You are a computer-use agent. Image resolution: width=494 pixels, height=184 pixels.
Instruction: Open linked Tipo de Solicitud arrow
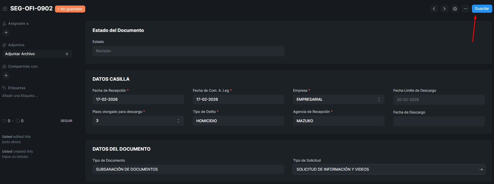pyautogui.click(x=481, y=169)
